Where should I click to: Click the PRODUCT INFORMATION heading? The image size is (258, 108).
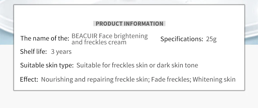[x=129, y=24]
